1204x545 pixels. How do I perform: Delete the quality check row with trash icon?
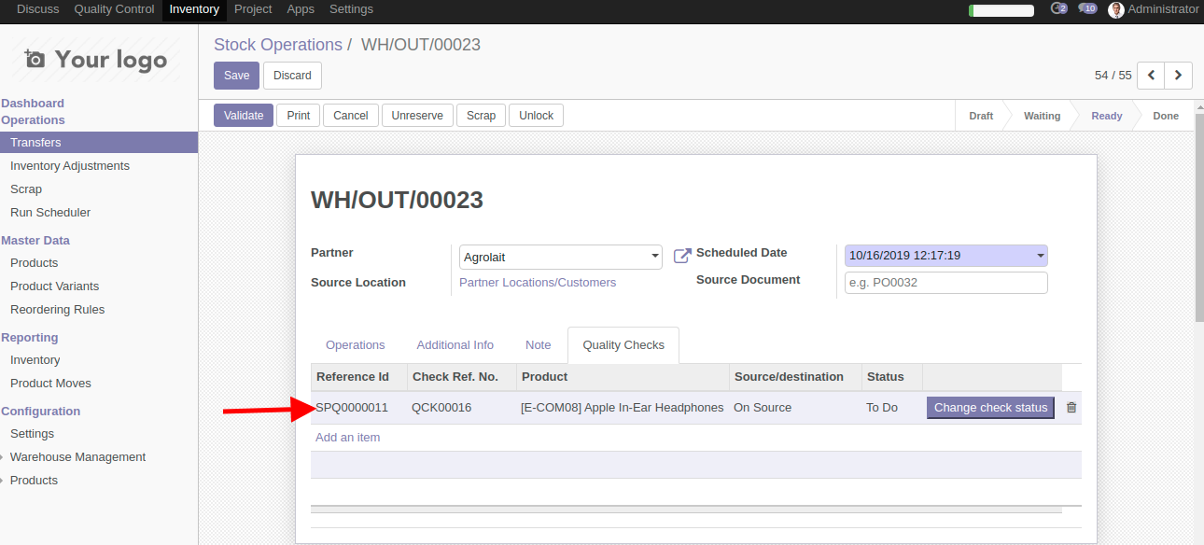point(1071,408)
